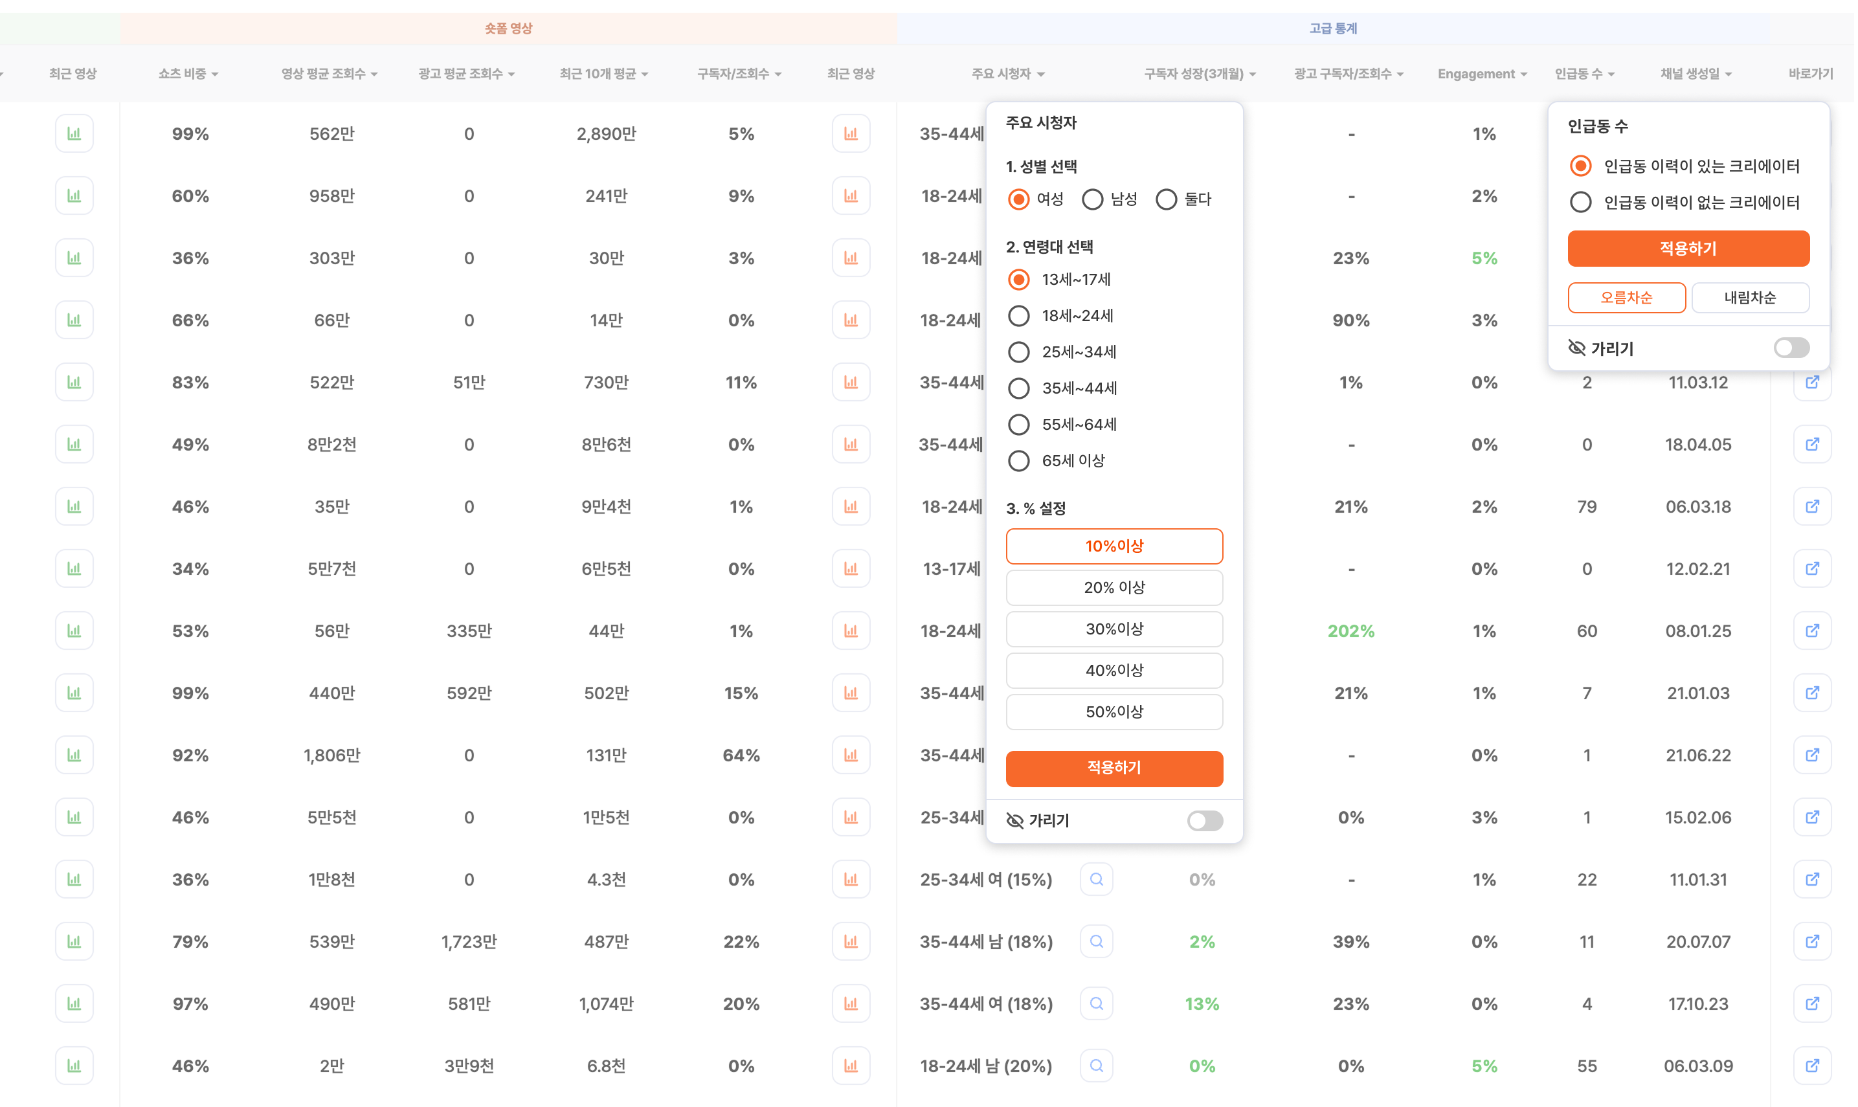The image size is (1858, 1107).
Task: Select 25세~34세 age radio option
Action: pyautogui.click(x=1018, y=352)
